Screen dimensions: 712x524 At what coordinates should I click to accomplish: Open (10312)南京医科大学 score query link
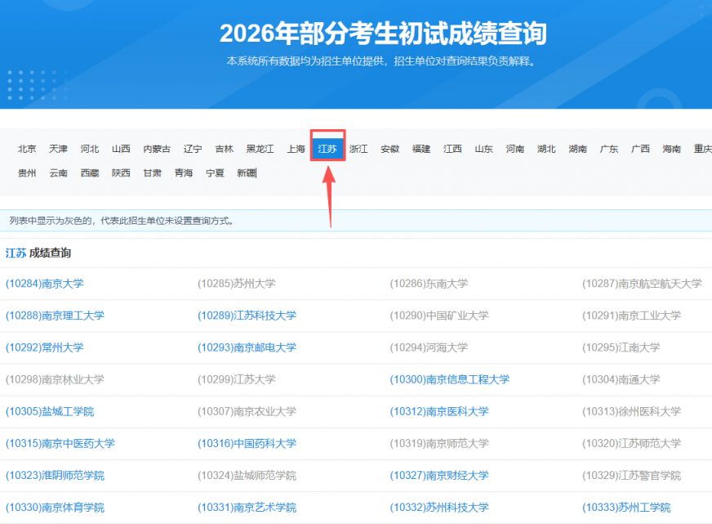click(x=439, y=411)
